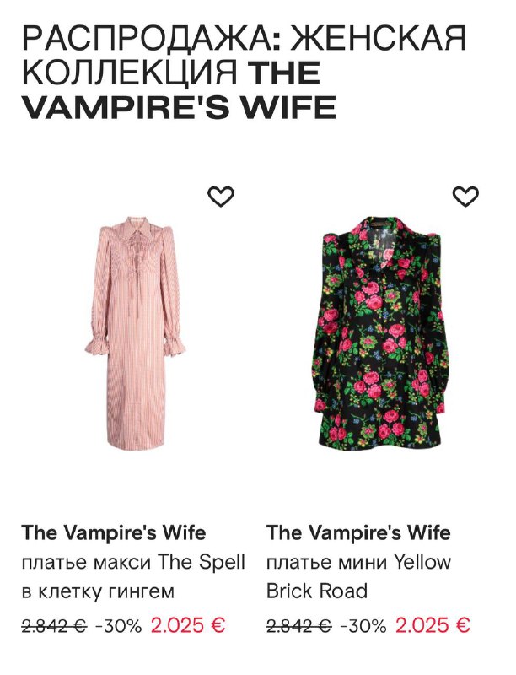Click the 'КОЛЛЕКЦИЯ' word in the heading

130,73
